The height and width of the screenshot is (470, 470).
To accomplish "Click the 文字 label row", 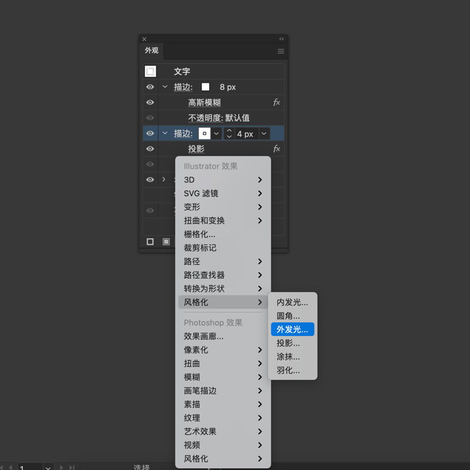I will tap(182, 72).
